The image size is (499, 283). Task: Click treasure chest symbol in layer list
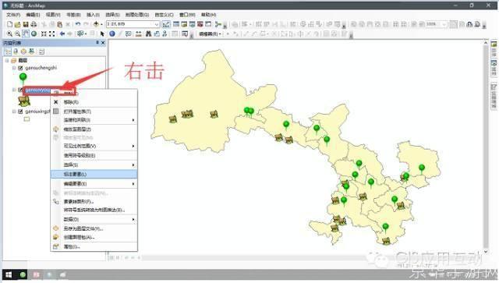coord(24,101)
